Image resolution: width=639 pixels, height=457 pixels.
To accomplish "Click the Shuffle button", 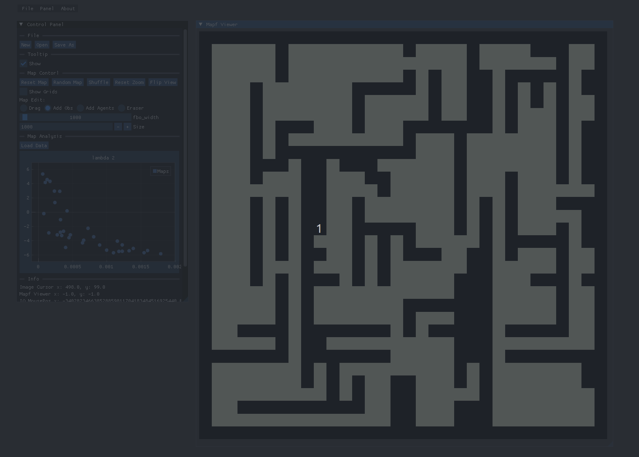I will point(98,82).
